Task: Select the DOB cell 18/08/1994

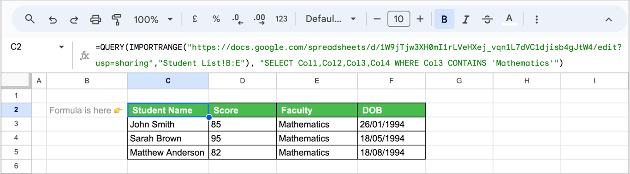Action: [391, 152]
